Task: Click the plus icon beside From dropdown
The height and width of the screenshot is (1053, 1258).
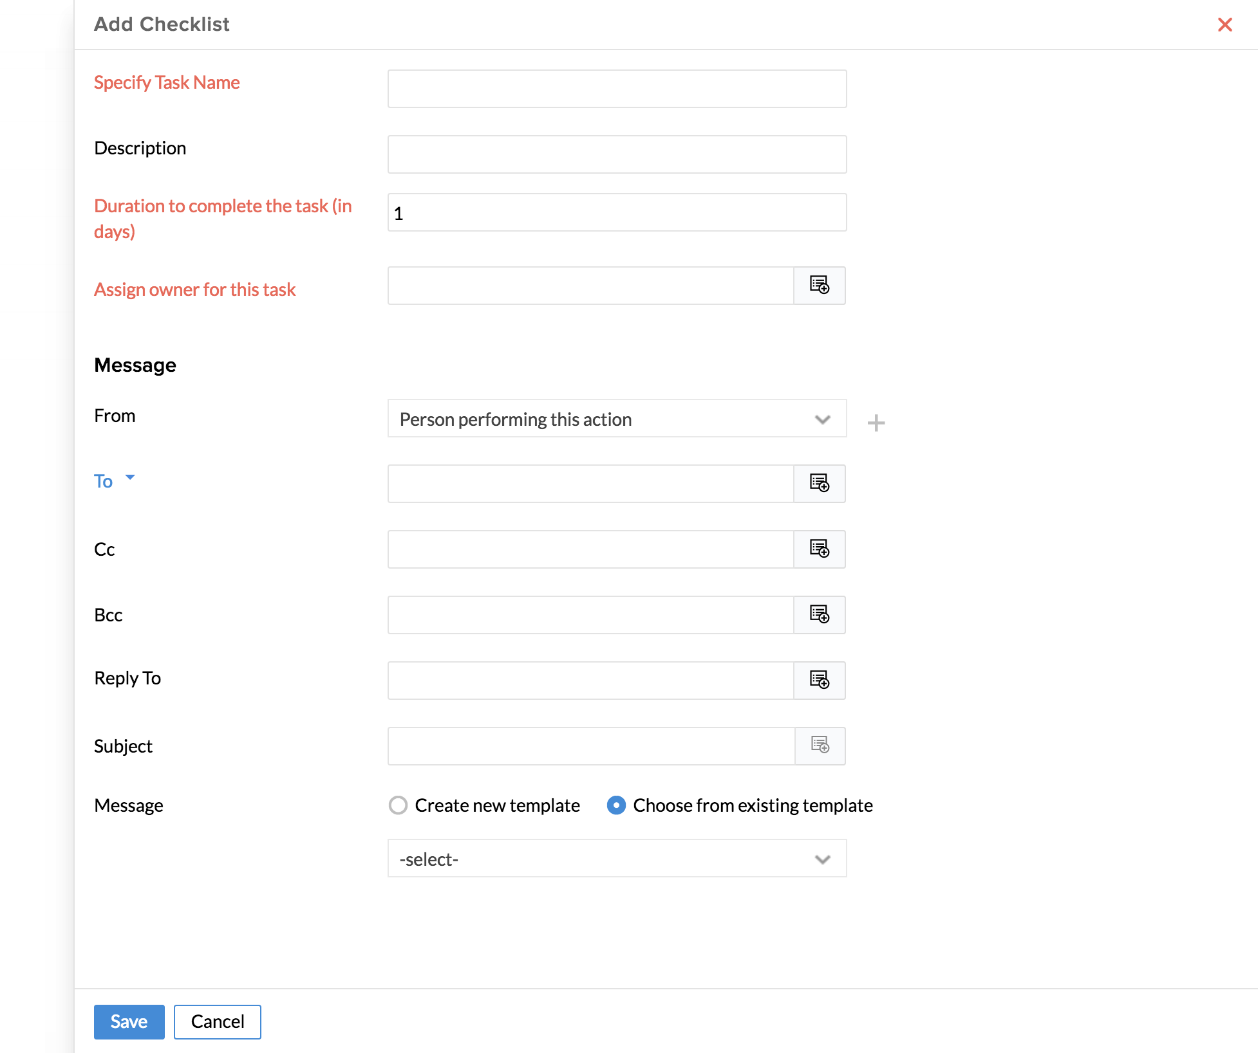Action: tap(876, 423)
